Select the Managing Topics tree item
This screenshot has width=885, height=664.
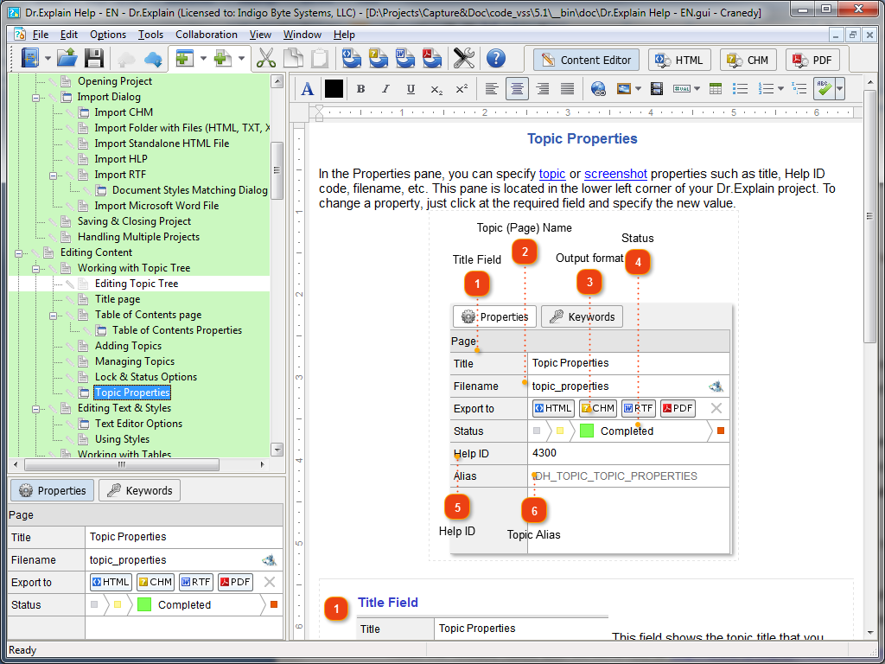[x=134, y=361]
